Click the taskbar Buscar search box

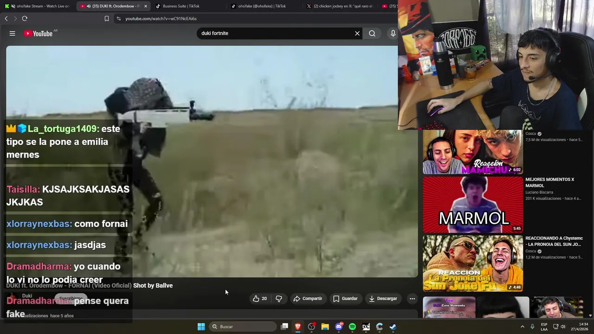[x=242, y=327]
